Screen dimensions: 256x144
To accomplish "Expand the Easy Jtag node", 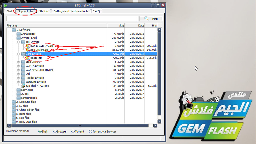I will pos(14,90).
